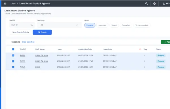Image resolution: width=170 pixels, height=109 pixels.
Task: Uncheck the 06/07/2026 22:56 application row
Action: coord(13,55)
